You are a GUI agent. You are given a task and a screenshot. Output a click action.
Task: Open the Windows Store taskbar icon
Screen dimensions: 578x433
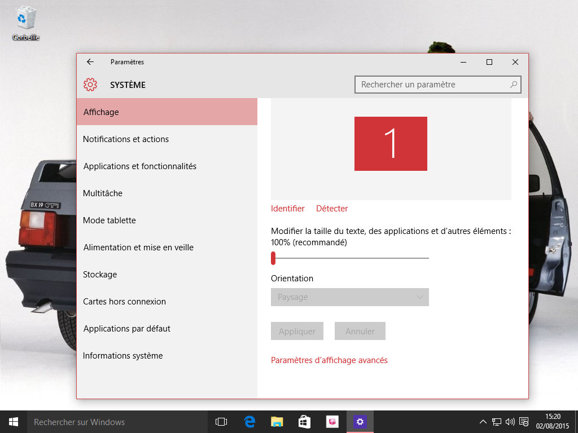(x=304, y=422)
